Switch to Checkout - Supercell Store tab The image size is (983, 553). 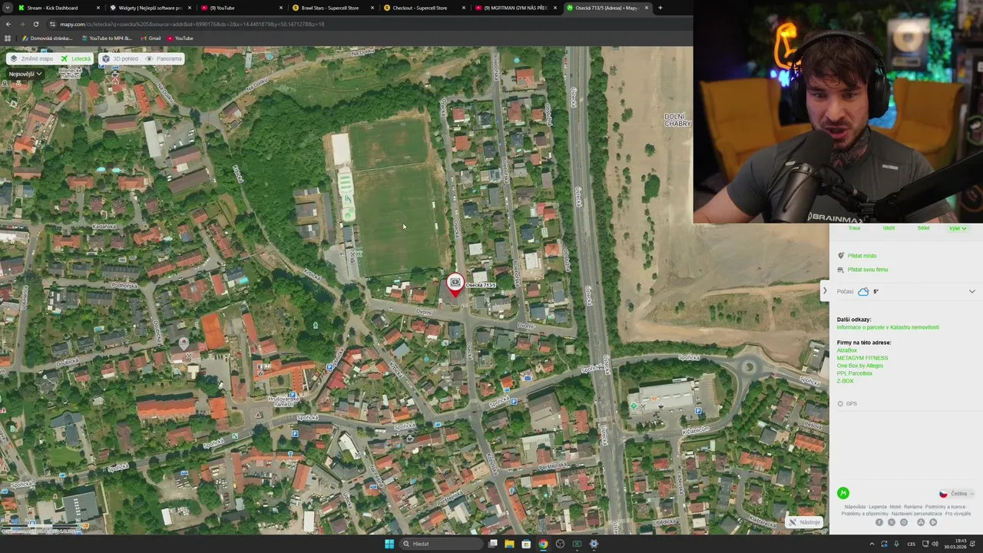tap(423, 8)
